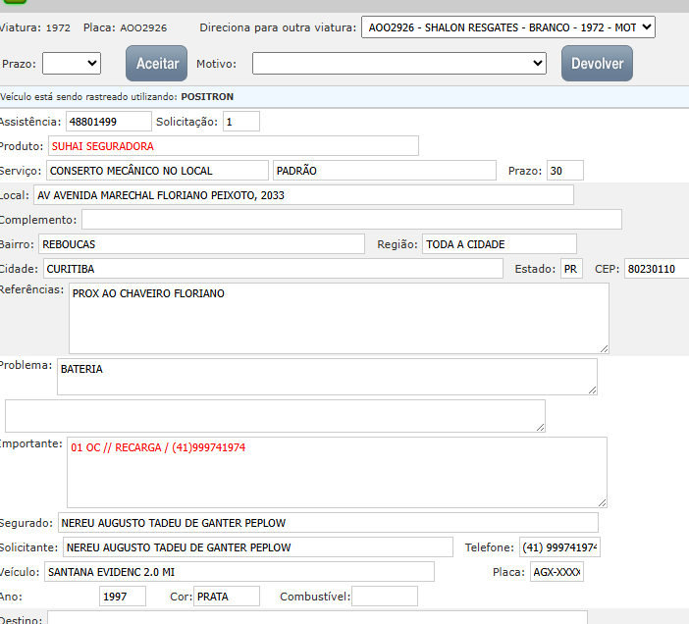Click the empty Complemento field
The image size is (689, 624).
point(350,220)
